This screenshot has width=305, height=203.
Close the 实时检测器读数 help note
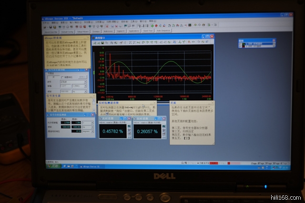tap(154, 103)
